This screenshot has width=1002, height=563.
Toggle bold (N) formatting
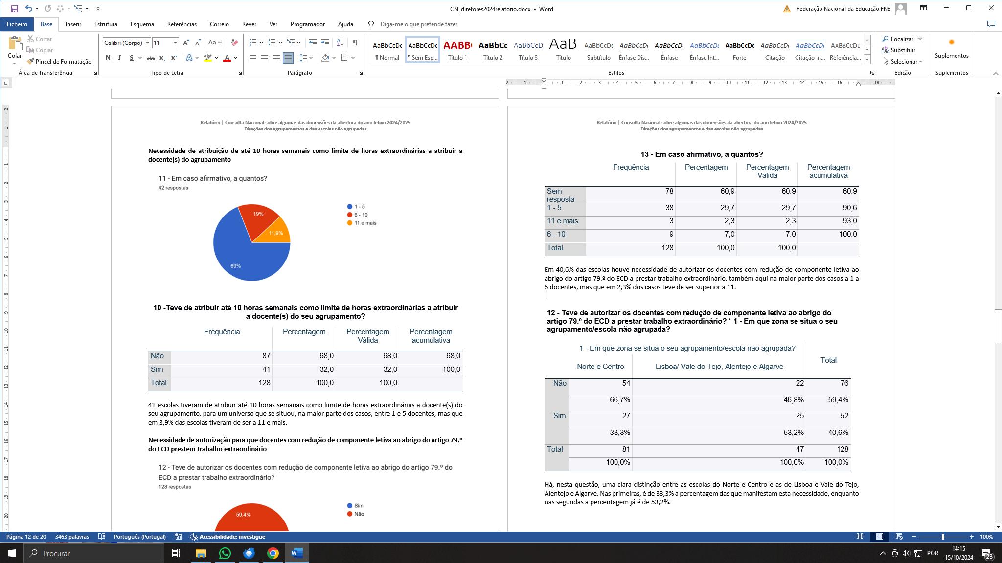click(108, 58)
